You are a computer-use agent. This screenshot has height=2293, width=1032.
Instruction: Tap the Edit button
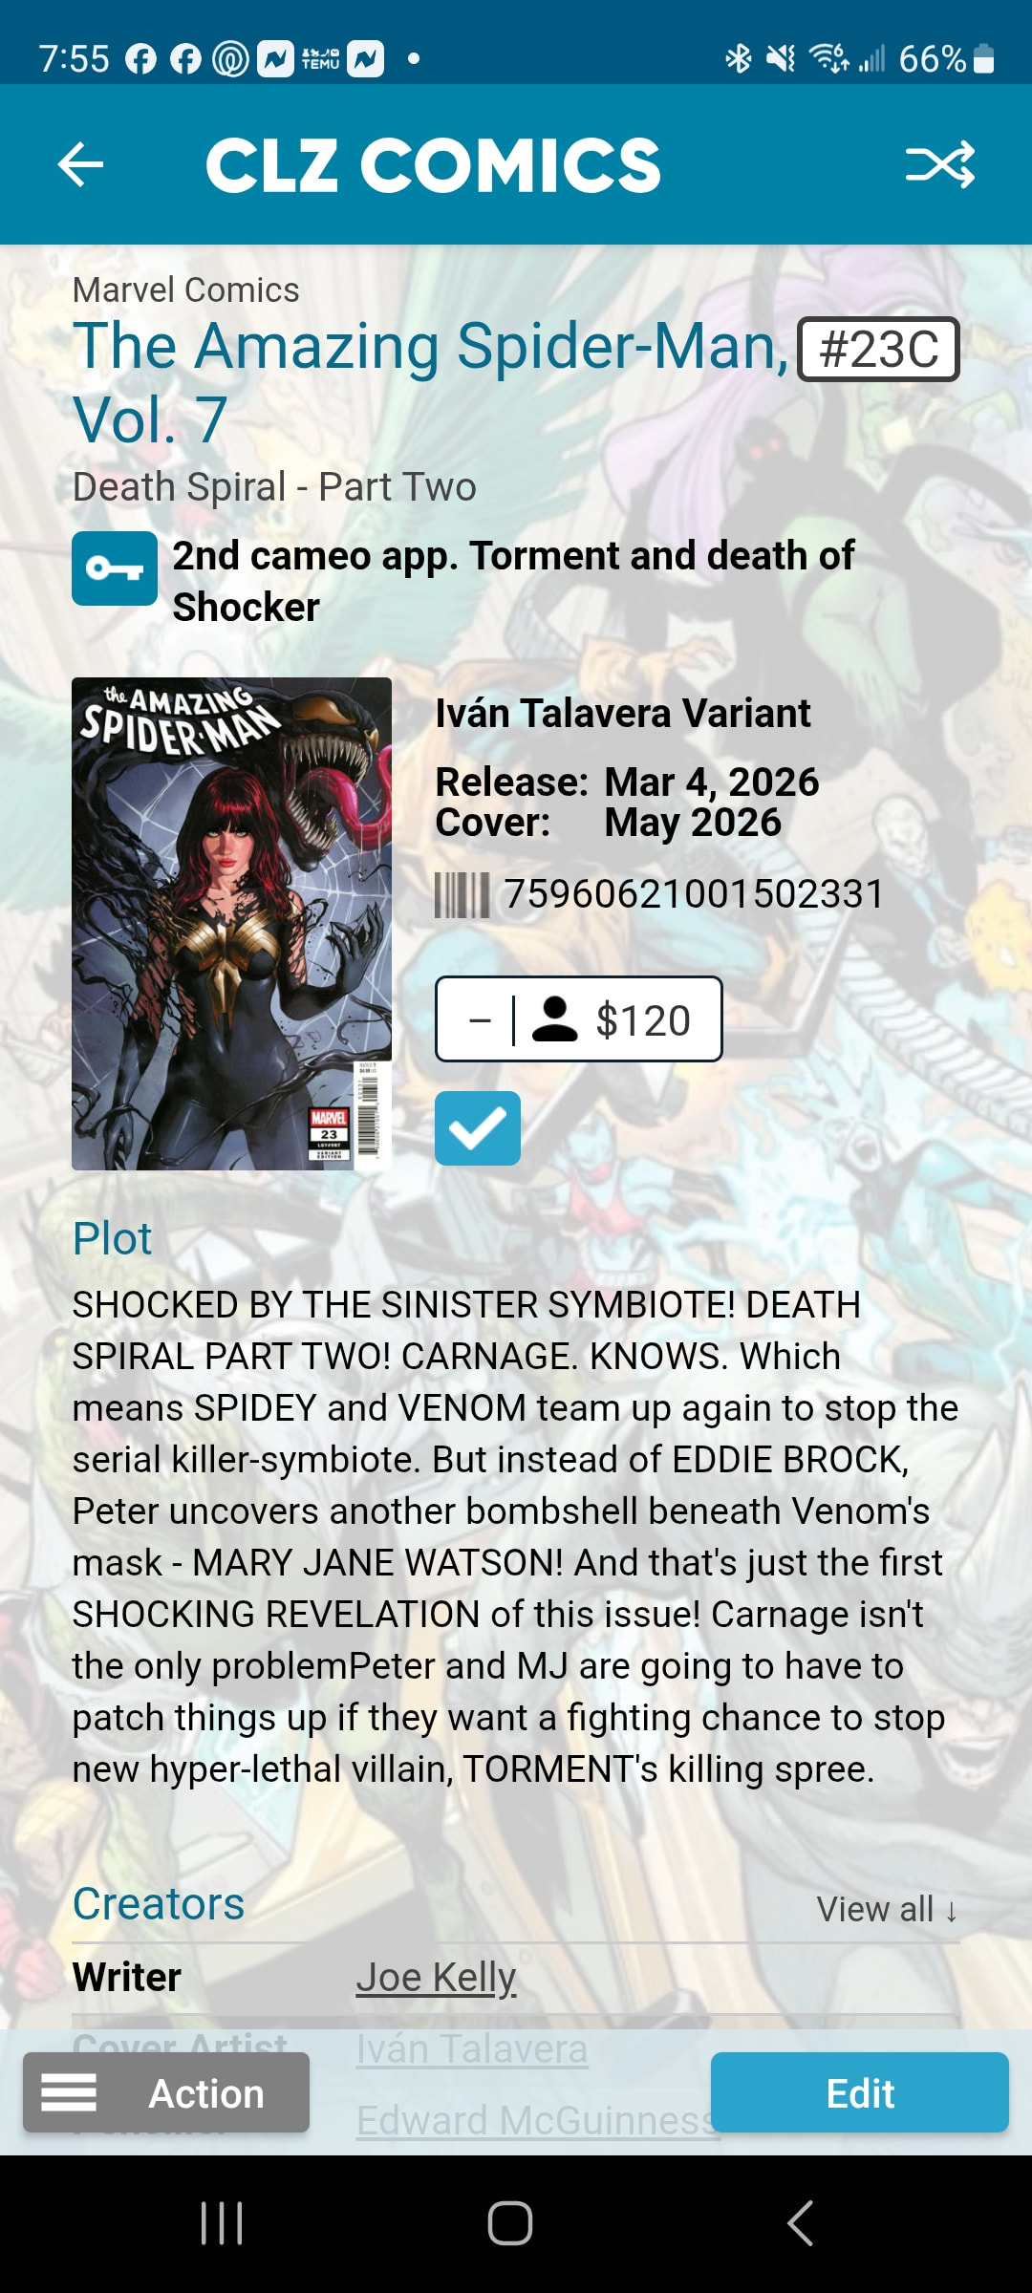click(860, 2092)
